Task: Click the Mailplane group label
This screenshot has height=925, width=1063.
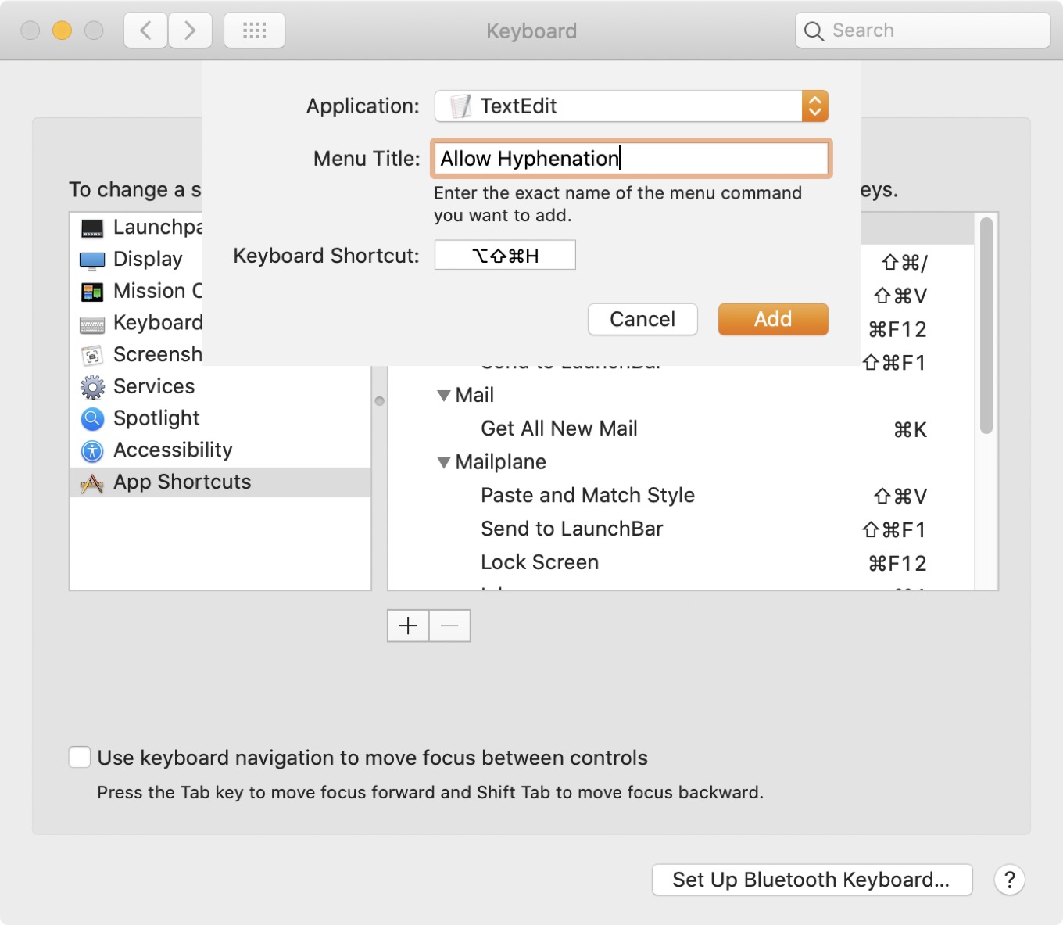Action: coord(501,462)
